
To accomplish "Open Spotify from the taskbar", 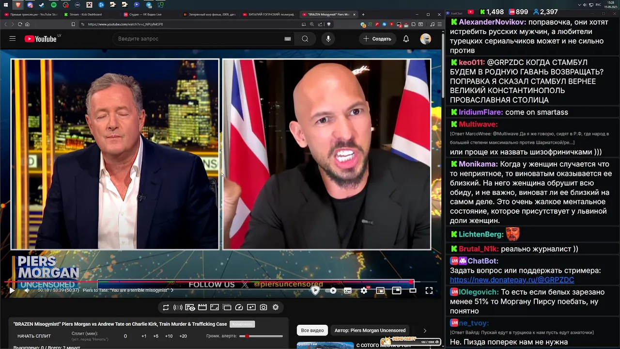I will click(x=54, y=5).
